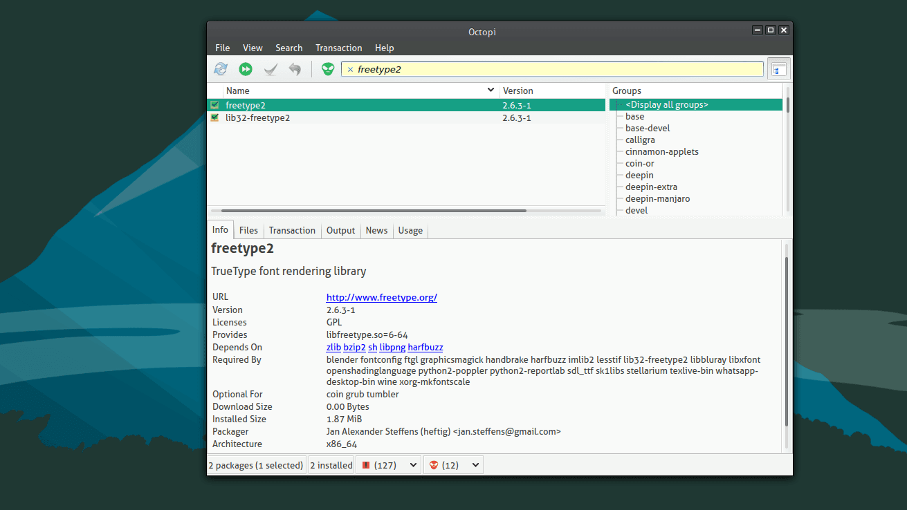Open the red alien (12) dropdown
Image resolution: width=907 pixels, height=510 pixels.
[x=453, y=465]
